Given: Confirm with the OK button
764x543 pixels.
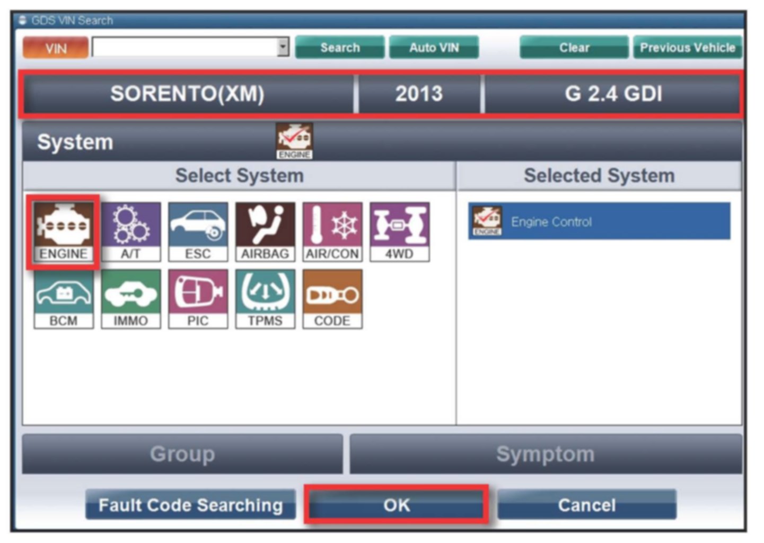Looking at the screenshot, I should 397,505.
